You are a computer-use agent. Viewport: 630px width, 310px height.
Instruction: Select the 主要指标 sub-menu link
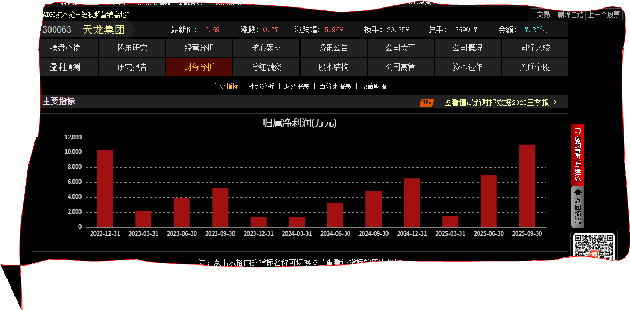(226, 86)
